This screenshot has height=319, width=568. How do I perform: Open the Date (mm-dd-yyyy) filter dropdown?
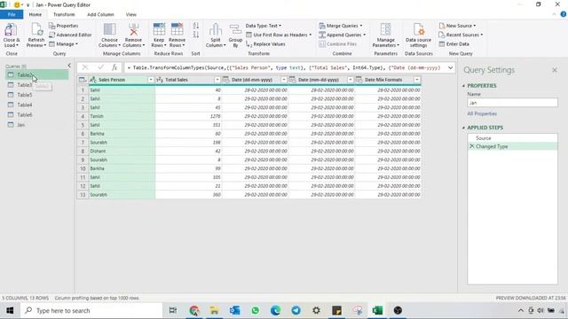(x=351, y=80)
